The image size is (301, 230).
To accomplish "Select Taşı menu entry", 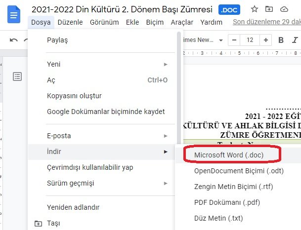I will pos(101,223).
